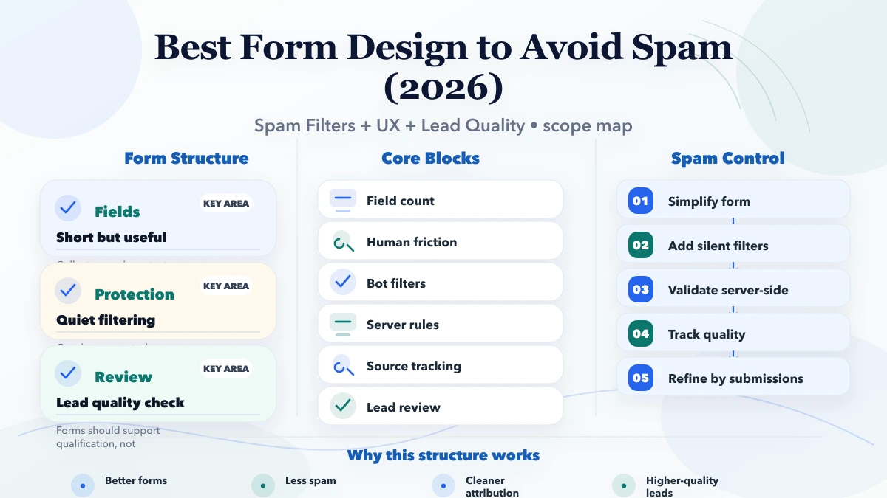The width and height of the screenshot is (887, 498).
Task: Click the 'Source tracking' label
Action: [414, 366]
